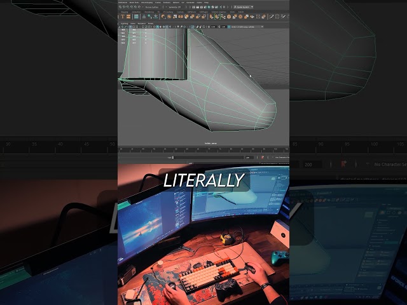Toggle the color management button before ACES dropdown
407x305 pixels.
tap(229, 27)
